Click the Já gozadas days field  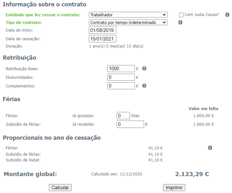click(x=123, y=116)
